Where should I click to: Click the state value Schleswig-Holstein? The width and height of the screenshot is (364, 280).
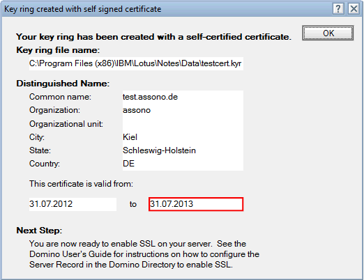159,150
